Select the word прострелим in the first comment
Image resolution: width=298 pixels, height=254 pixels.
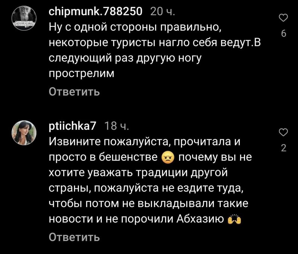click(82, 74)
